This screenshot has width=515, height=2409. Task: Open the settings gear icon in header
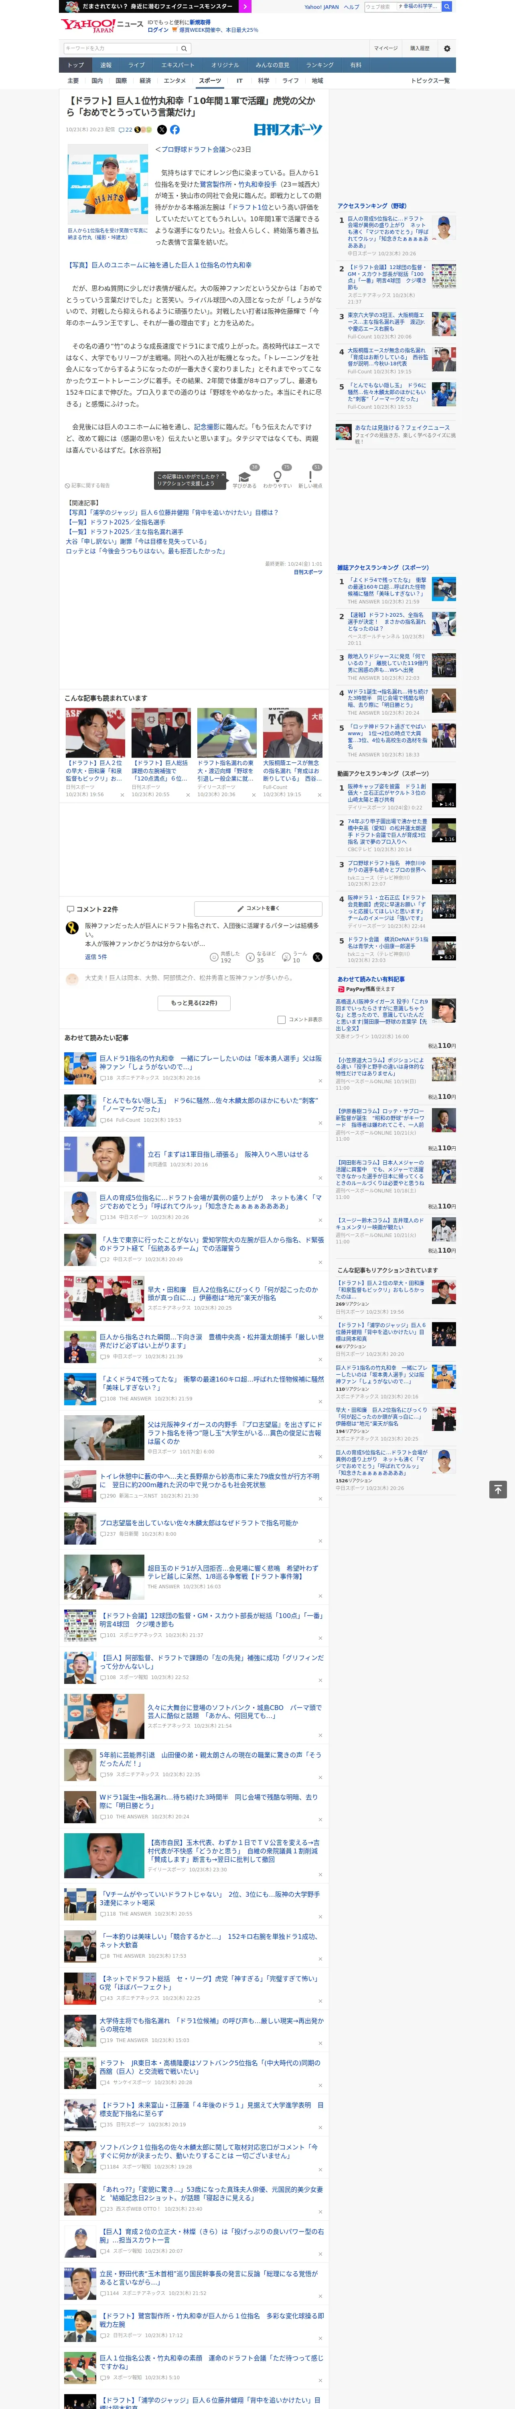447,48
